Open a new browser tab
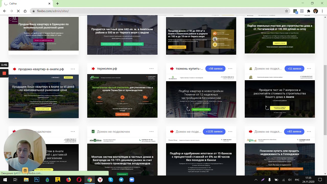The height and width of the screenshot is (184, 327). coord(57,4)
